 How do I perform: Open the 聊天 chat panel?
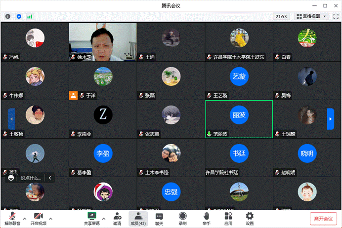pyautogui.click(x=159, y=218)
